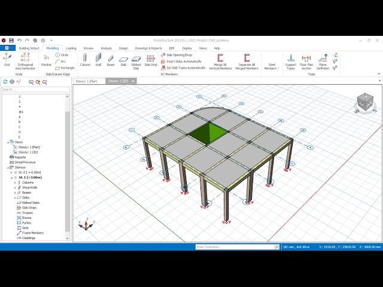Click the view cube in 3D viewport
The image size is (383, 287).
365,102
